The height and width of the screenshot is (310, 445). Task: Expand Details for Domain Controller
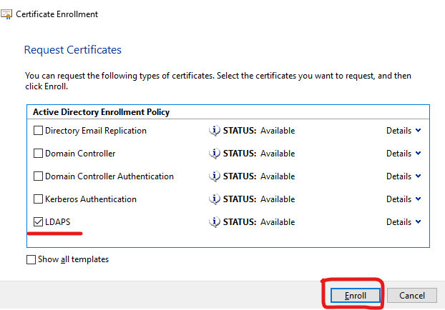[404, 154]
